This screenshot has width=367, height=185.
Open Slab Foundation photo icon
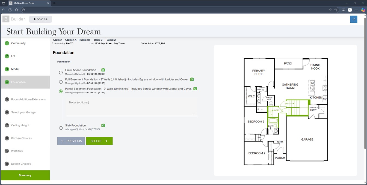tap(103, 126)
